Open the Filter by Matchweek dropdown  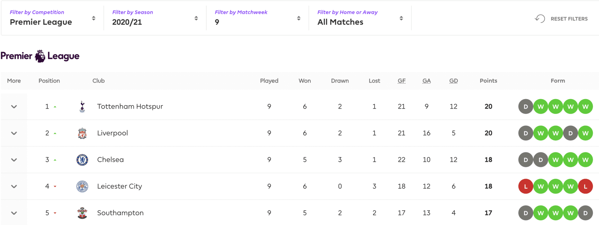click(x=258, y=18)
